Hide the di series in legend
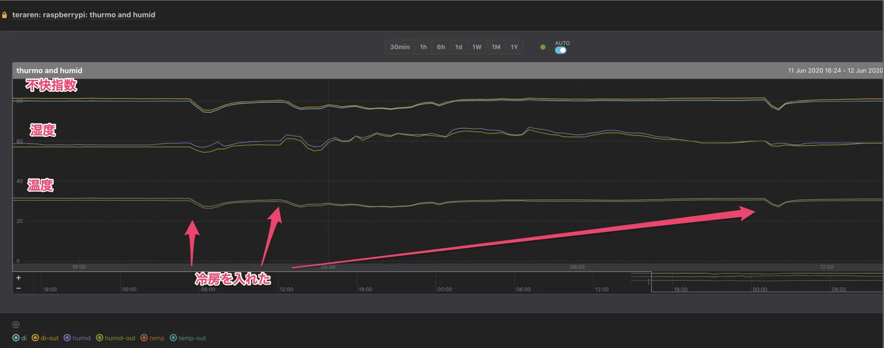This screenshot has height=348, width=884. point(19,338)
